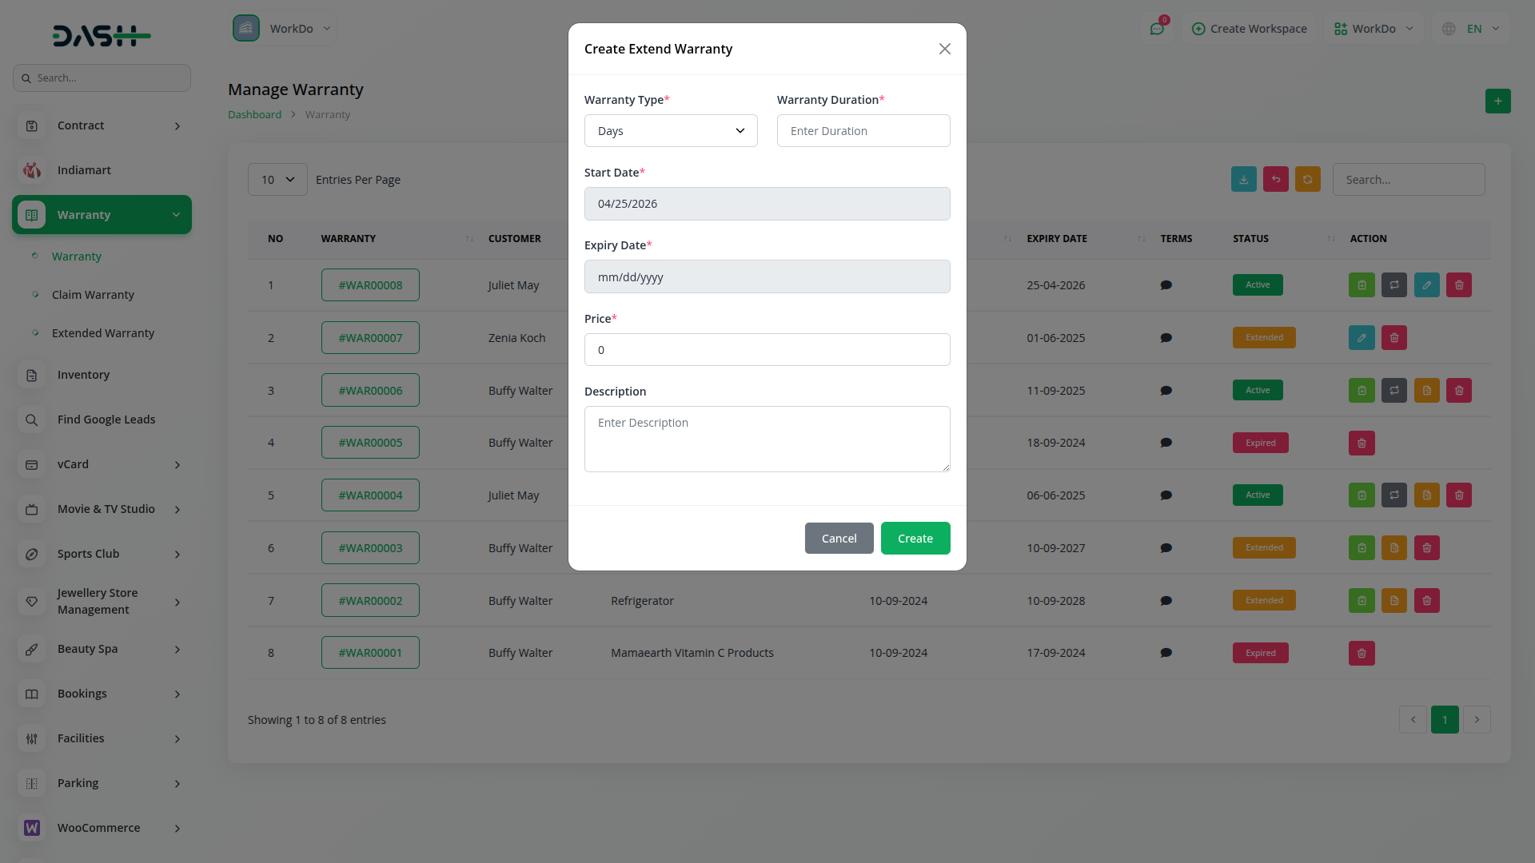Click edit pencil icon for #WAR00007 row
1535x863 pixels.
[x=1362, y=338]
